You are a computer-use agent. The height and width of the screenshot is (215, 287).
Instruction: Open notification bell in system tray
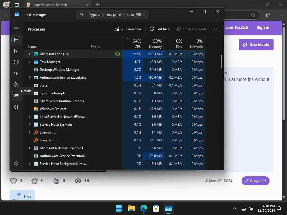click(x=279, y=208)
